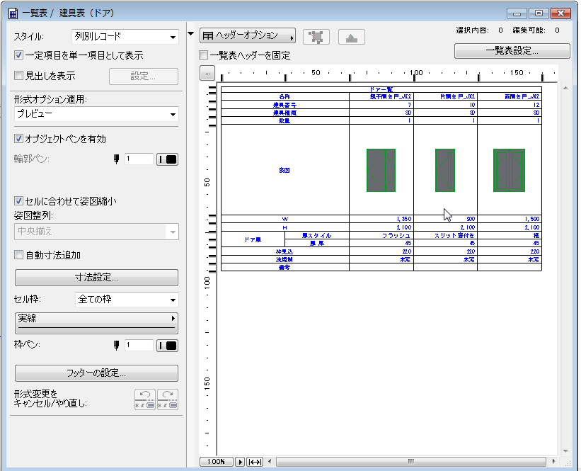This screenshot has height=471, width=581.
Task: Click the horizontal scrollbar left arrow
Action: click(270, 462)
